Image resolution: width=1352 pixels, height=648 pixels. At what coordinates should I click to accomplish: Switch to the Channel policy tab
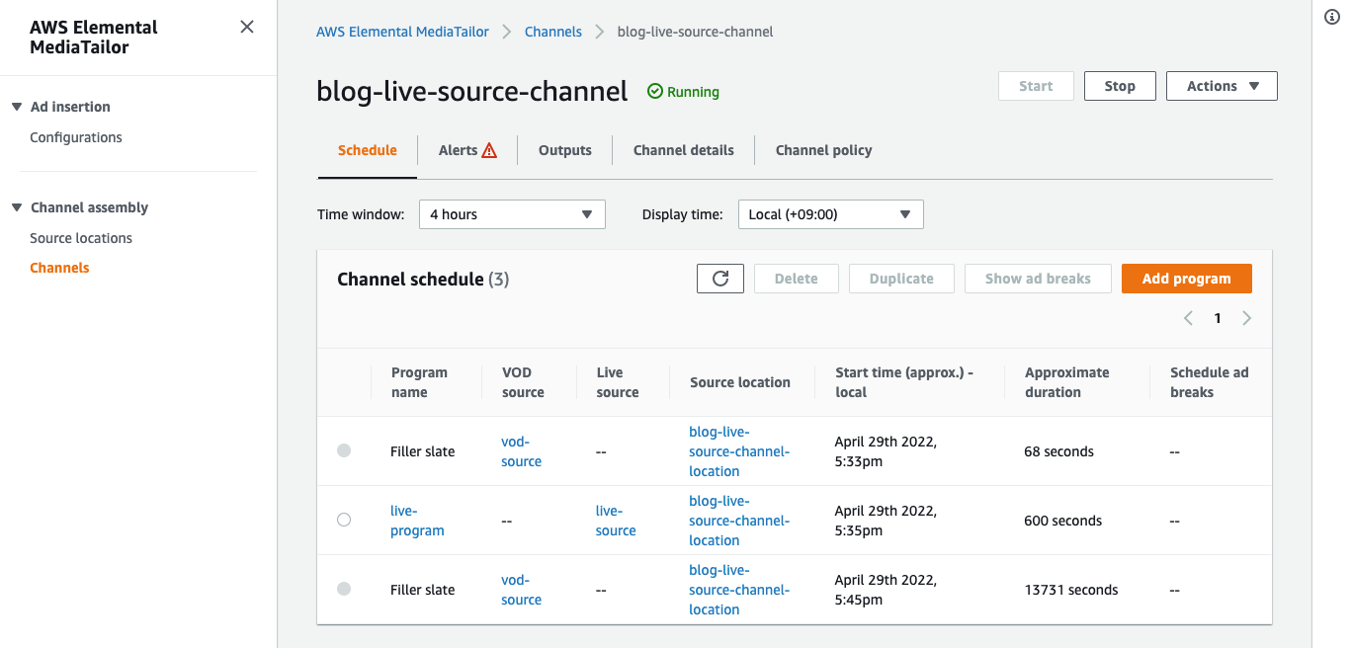pyautogui.click(x=824, y=150)
